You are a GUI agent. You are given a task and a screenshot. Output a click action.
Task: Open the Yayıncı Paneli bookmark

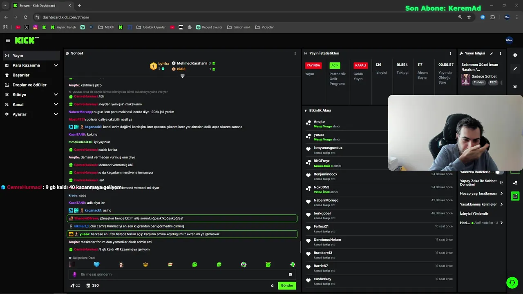tap(63, 27)
